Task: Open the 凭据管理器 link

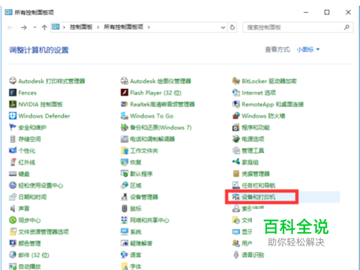Action: coord(256,174)
